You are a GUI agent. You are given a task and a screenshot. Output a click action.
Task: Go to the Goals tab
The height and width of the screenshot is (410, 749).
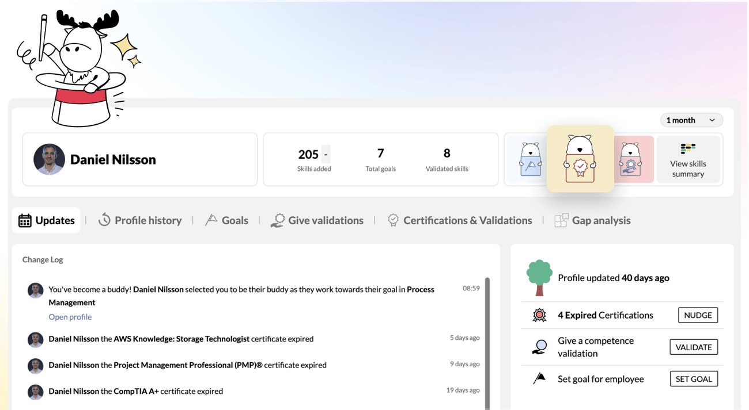tap(227, 220)
